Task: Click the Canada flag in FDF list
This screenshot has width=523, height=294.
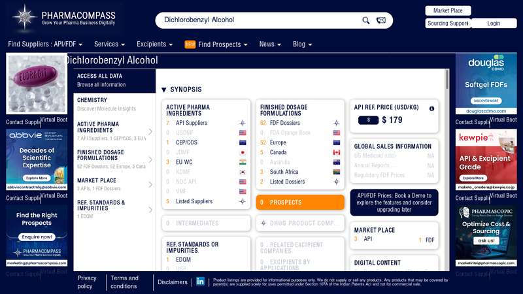Action: tap(337, 152)
